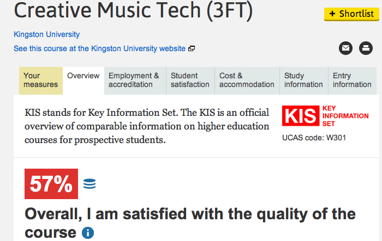Click the Creative Music Tech (3FT) heading

click(133, 12)
